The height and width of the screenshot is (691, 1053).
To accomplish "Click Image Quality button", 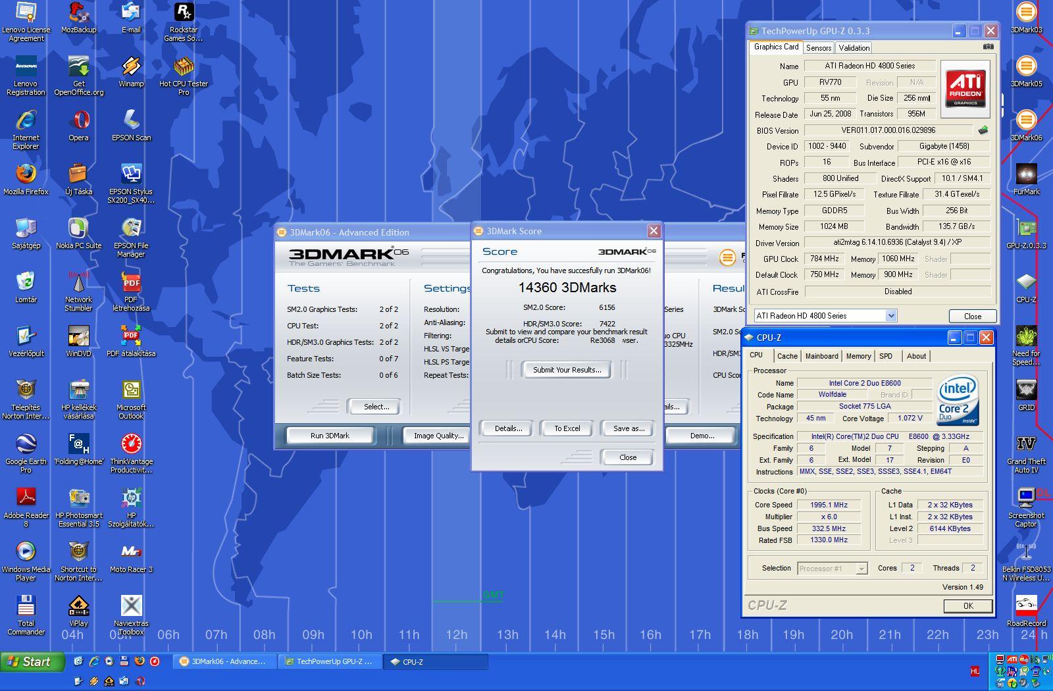I will click(x=438, y=436).
